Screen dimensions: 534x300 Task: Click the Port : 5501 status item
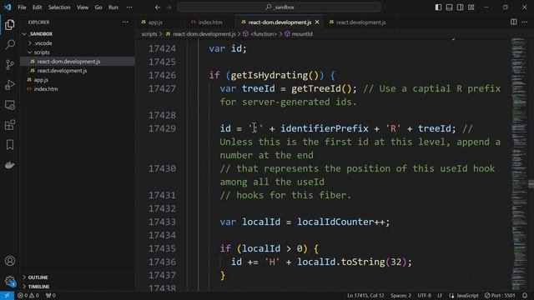[x=500, y=296]
